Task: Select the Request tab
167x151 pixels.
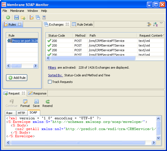Action: point(14,93)
